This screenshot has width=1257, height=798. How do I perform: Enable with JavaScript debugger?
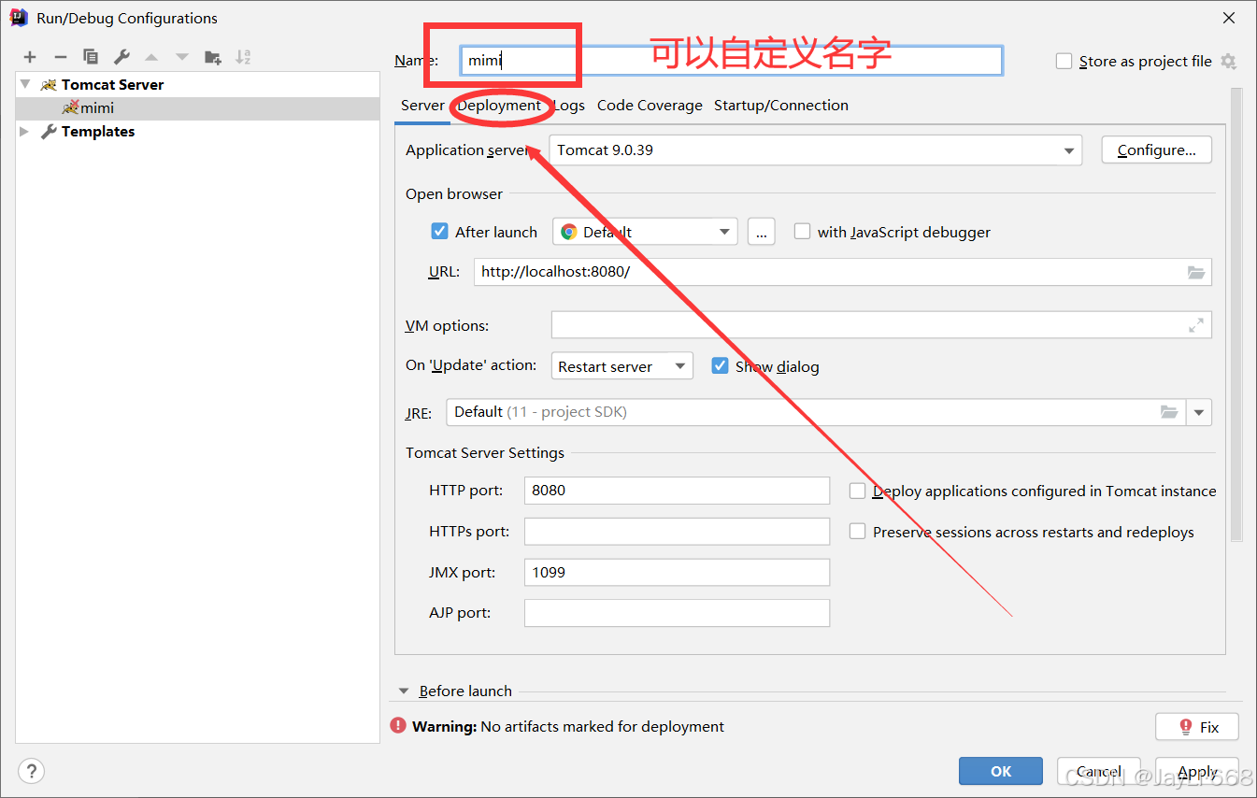point(802,232)
